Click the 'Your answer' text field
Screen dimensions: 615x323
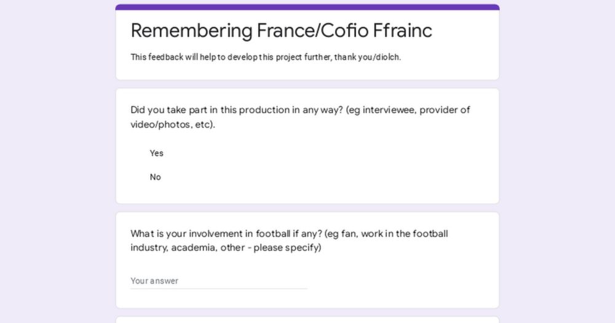coord(218,281)
